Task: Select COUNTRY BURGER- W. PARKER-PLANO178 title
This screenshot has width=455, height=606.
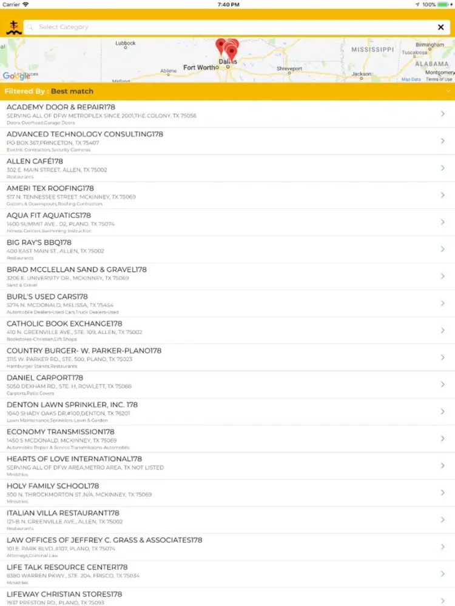Action: coord(84,350)
